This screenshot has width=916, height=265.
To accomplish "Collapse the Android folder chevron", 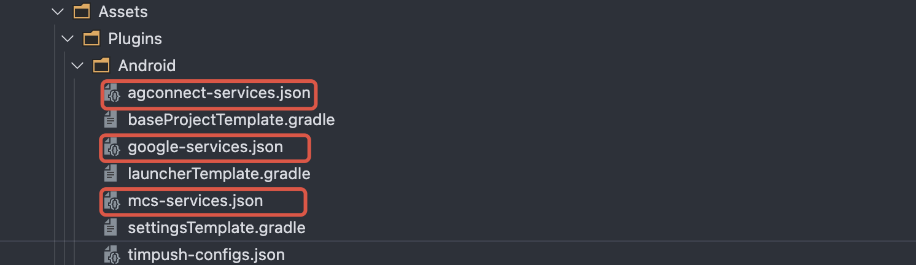I will tap(77, 66).
